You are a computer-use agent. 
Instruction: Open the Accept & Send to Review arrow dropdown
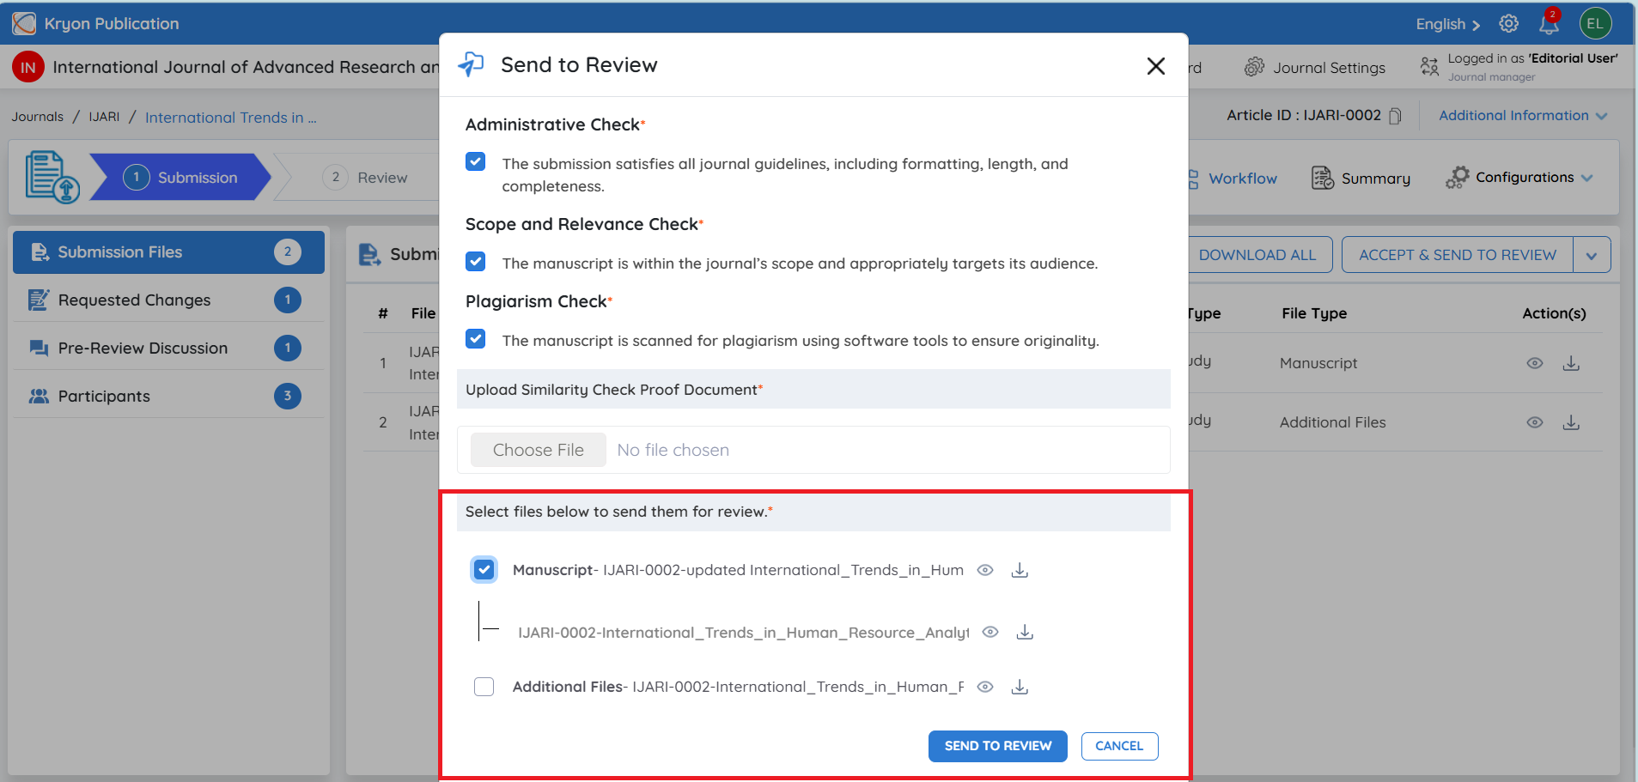1592,255
